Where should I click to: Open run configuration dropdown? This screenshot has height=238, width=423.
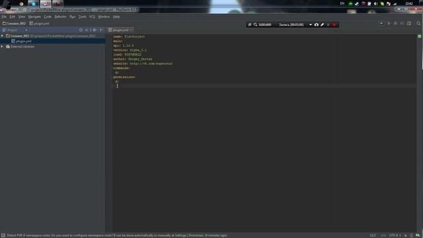[381, 24]
